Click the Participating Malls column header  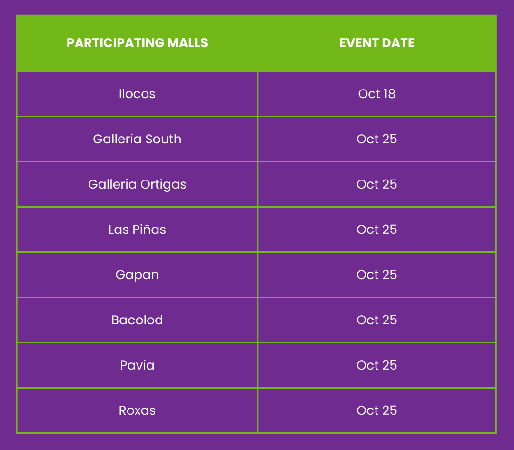pos(137,43)
